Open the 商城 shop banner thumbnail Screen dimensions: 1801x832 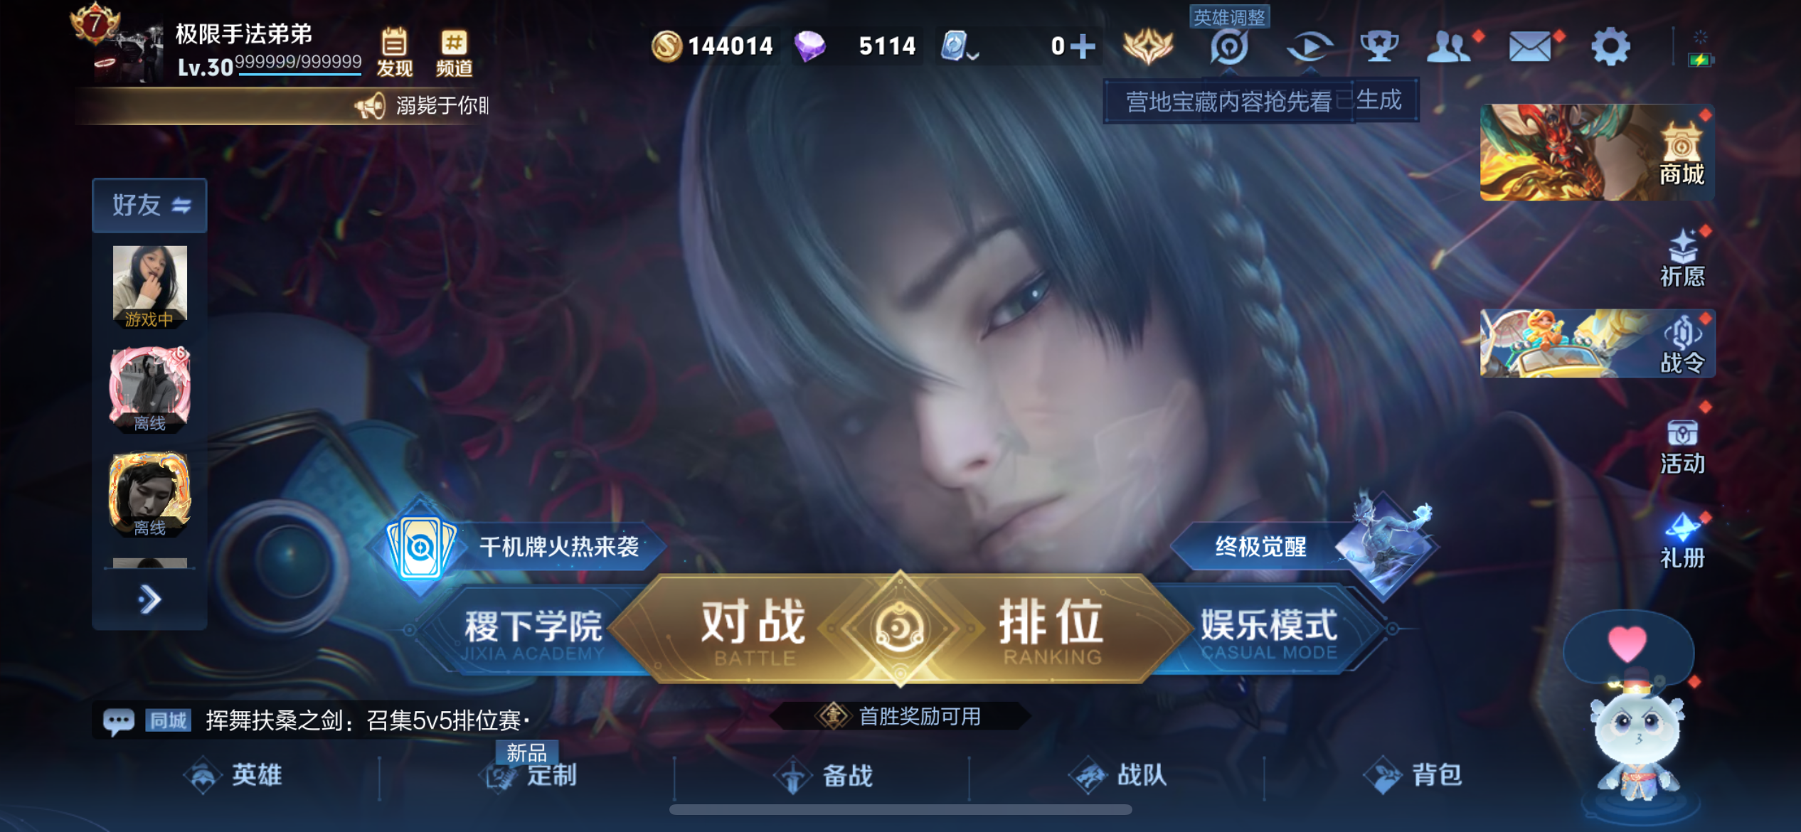1598,152
